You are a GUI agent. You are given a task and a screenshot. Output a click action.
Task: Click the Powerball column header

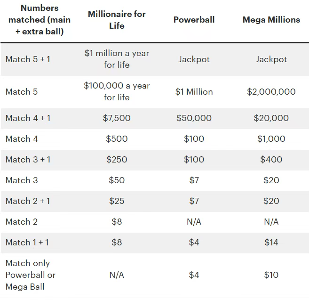[x=194, y=20]
